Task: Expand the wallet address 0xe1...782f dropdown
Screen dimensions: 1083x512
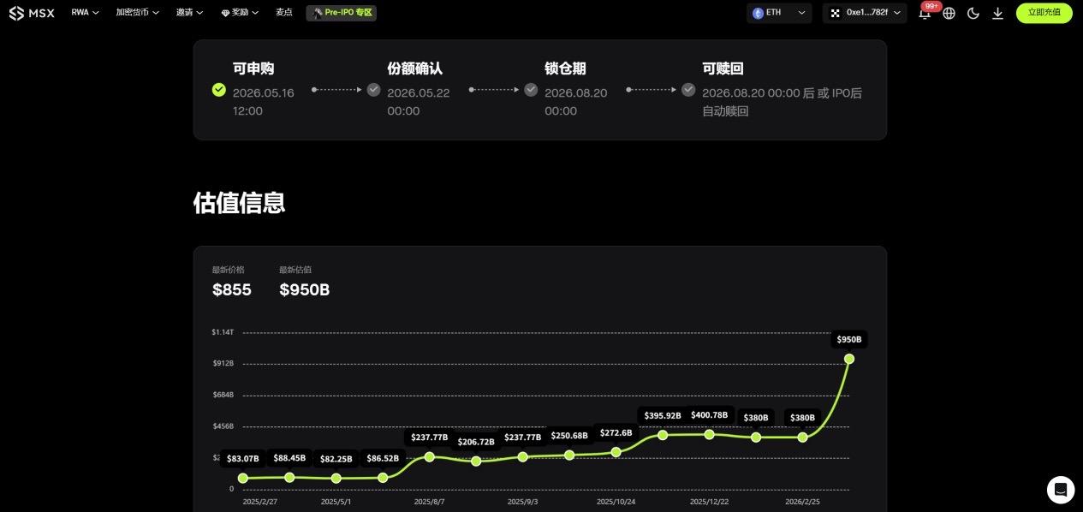Action: [x=865, y=13]
